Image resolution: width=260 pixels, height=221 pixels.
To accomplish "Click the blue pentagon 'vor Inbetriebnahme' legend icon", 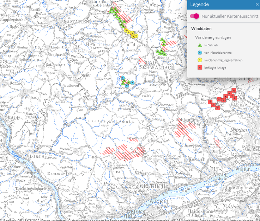I will click(x=200, y=53).
